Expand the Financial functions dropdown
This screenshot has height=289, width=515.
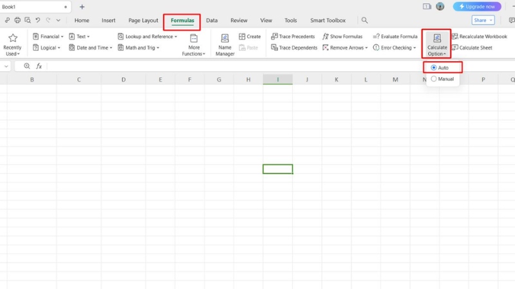48,37
